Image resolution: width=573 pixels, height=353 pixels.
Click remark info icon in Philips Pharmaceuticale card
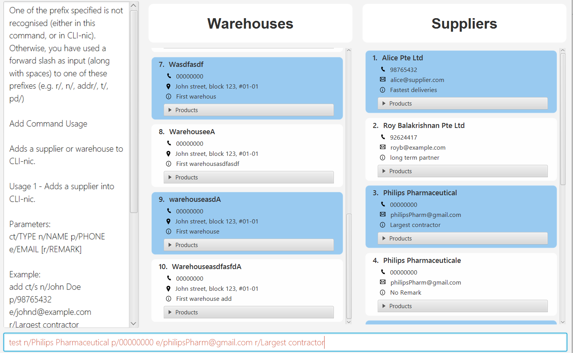pyautogui.click(x=383, y=292)
